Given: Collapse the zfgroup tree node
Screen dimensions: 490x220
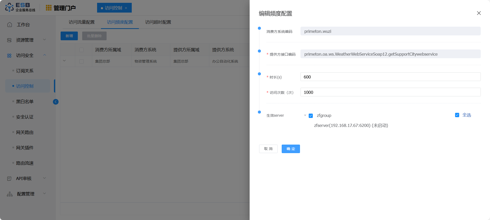Looking at the screenshot, I should 305,115.
